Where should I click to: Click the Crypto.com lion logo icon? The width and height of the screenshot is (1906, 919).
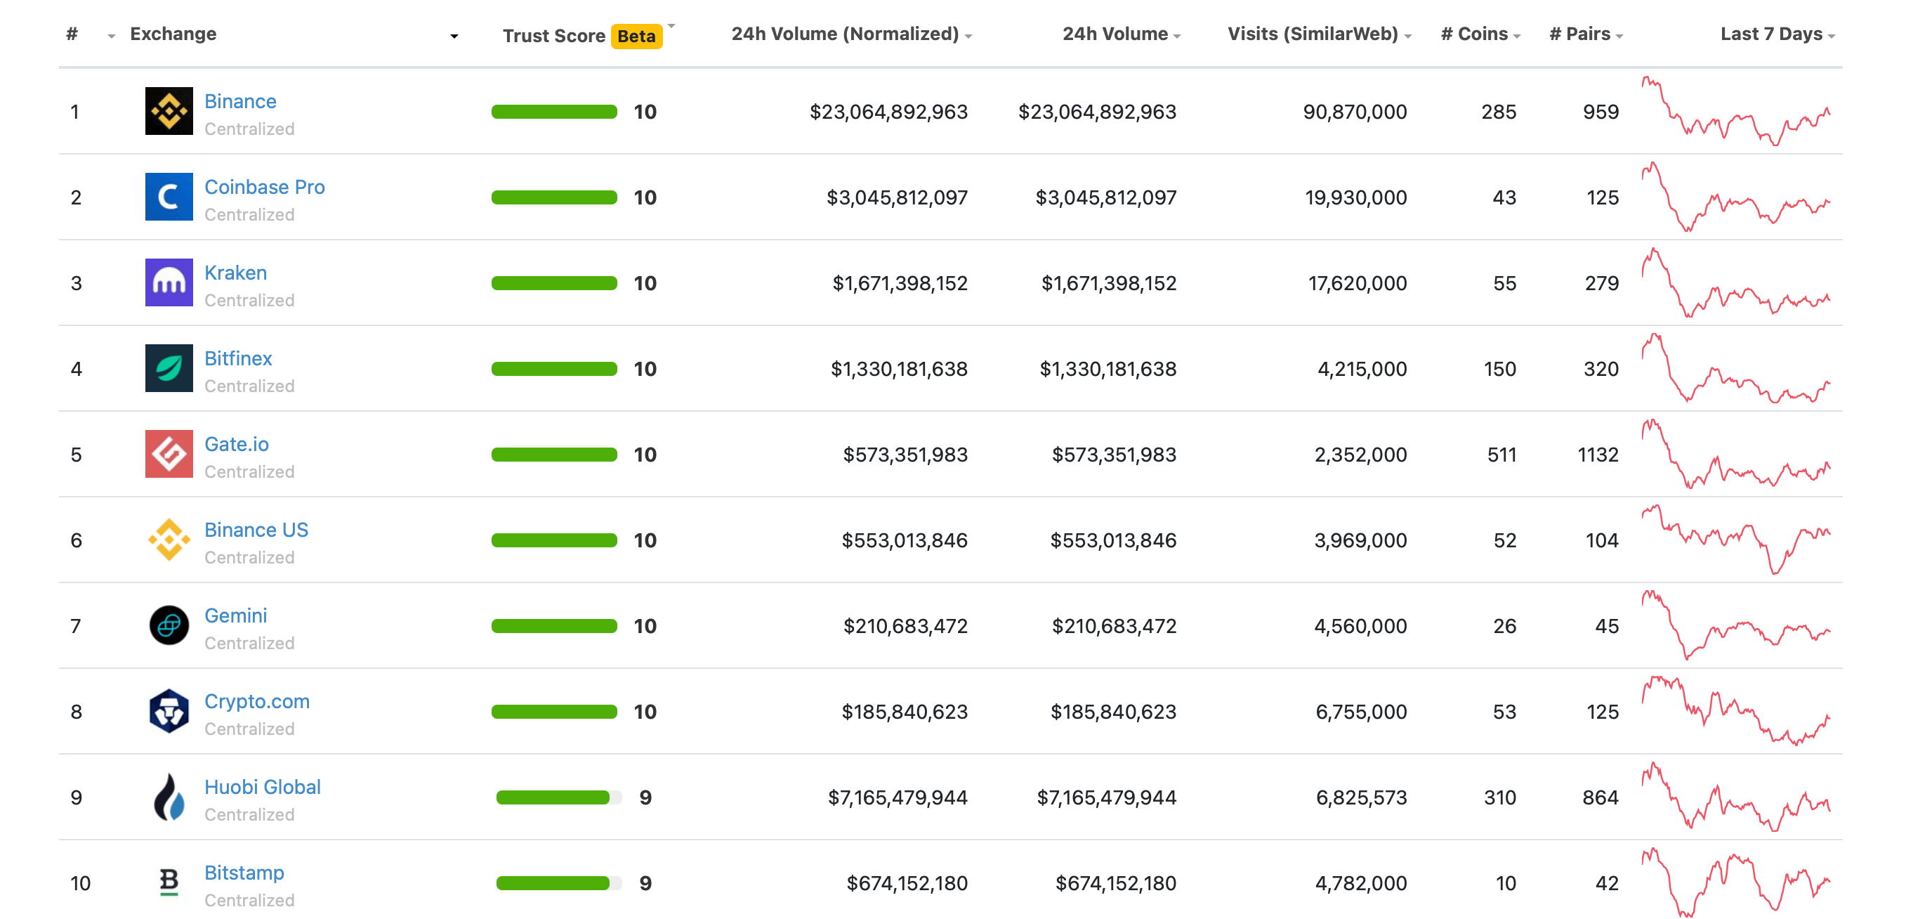coord(169,712)
